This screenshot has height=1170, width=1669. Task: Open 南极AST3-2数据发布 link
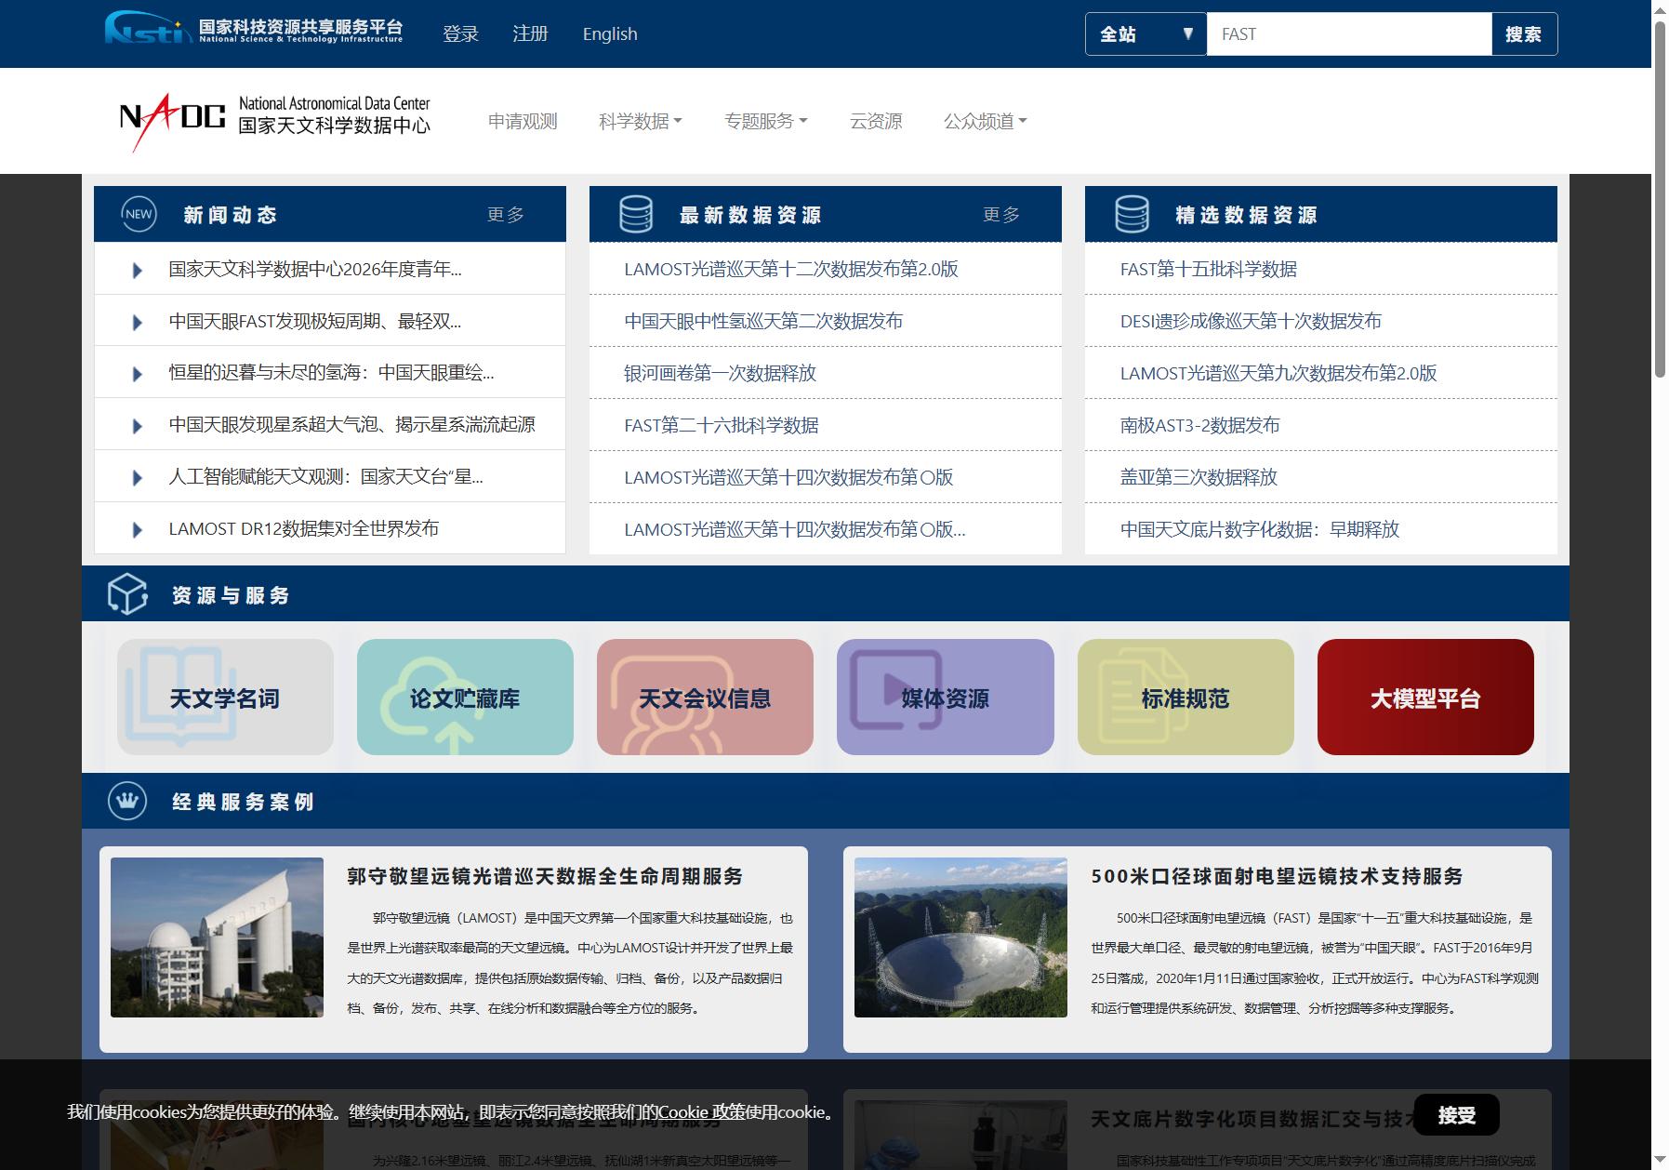click(1200, 426)
